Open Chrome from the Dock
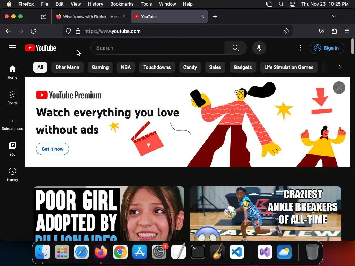This screenshot has height=266, width=355. (x=120, y=252)
